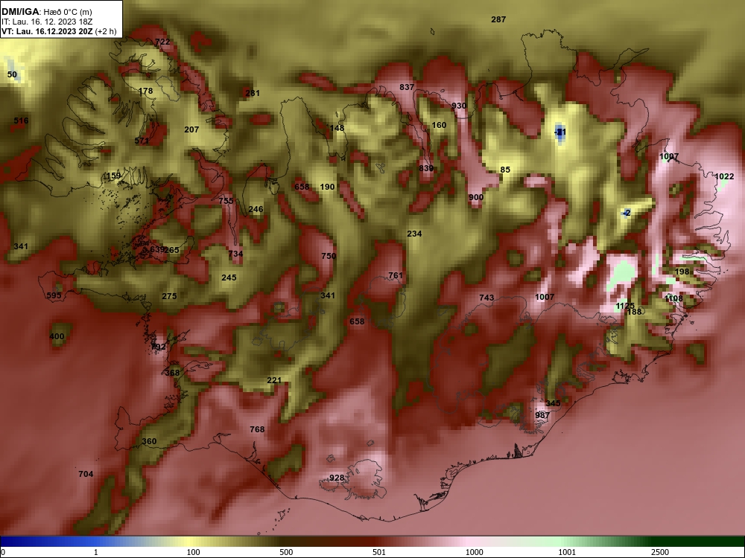Click the map value 160

pos(439,125)
